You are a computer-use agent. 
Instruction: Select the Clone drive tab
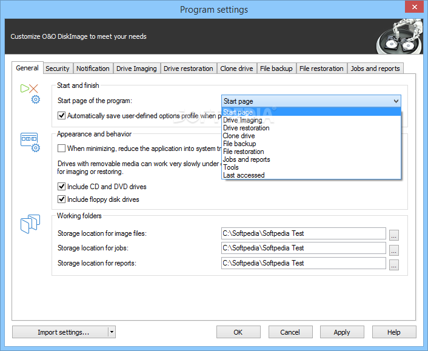point(236,69)
